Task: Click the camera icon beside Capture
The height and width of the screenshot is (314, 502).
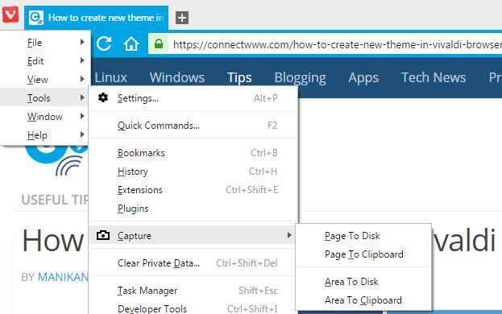Action: [103, 235]
